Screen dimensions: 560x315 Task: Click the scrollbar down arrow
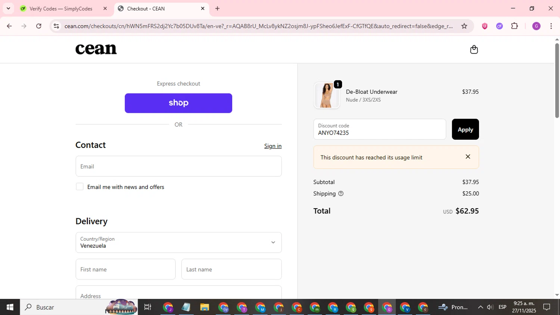[x=557, y=295]
